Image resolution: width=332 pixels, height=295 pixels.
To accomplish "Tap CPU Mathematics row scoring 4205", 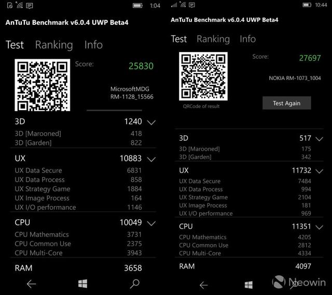I will [x=245, y=237].
